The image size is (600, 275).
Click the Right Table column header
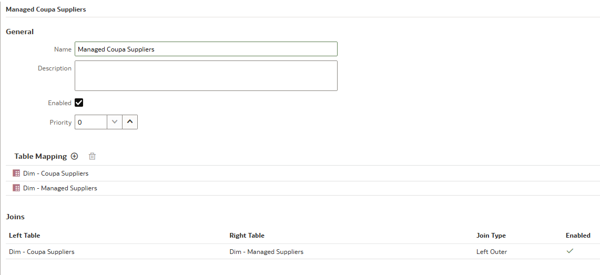coord(247,235)
